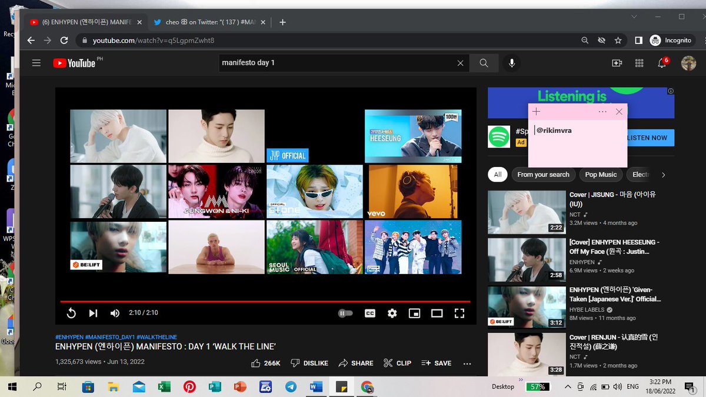
Task: Go back in the browser
Action: (x=31, y=41)
